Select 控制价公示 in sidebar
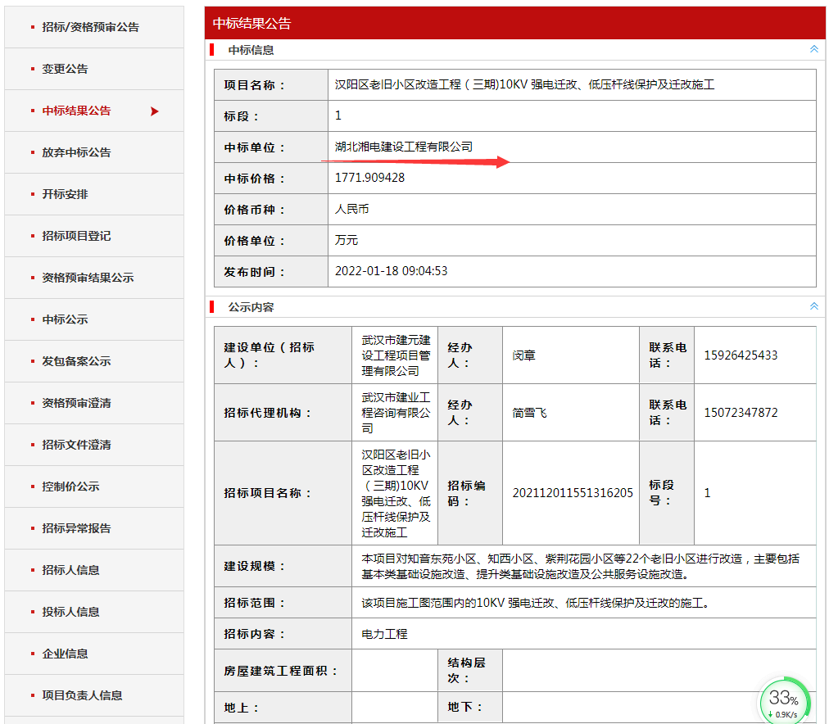 point(70,486)
